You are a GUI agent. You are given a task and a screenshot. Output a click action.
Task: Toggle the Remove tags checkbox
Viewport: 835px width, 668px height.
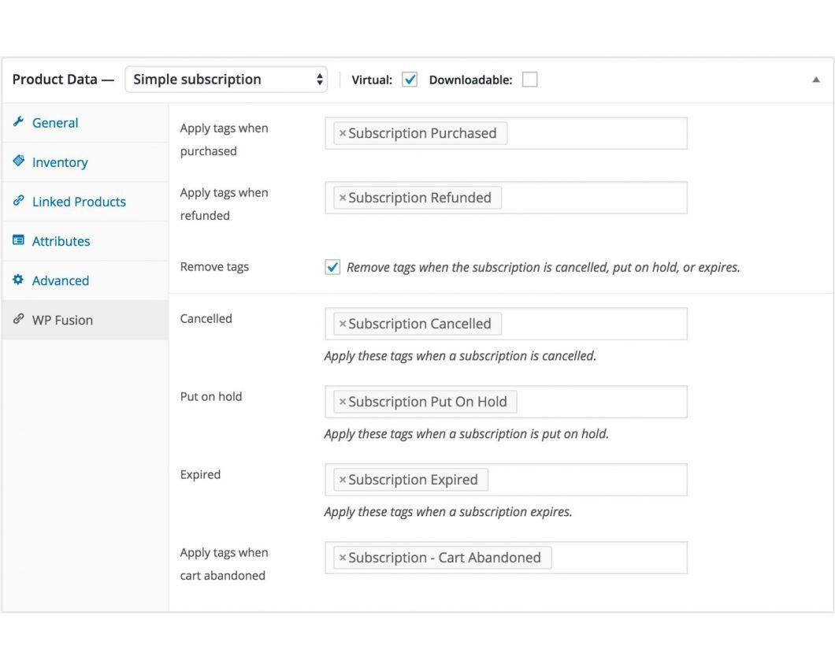(332, 267)
